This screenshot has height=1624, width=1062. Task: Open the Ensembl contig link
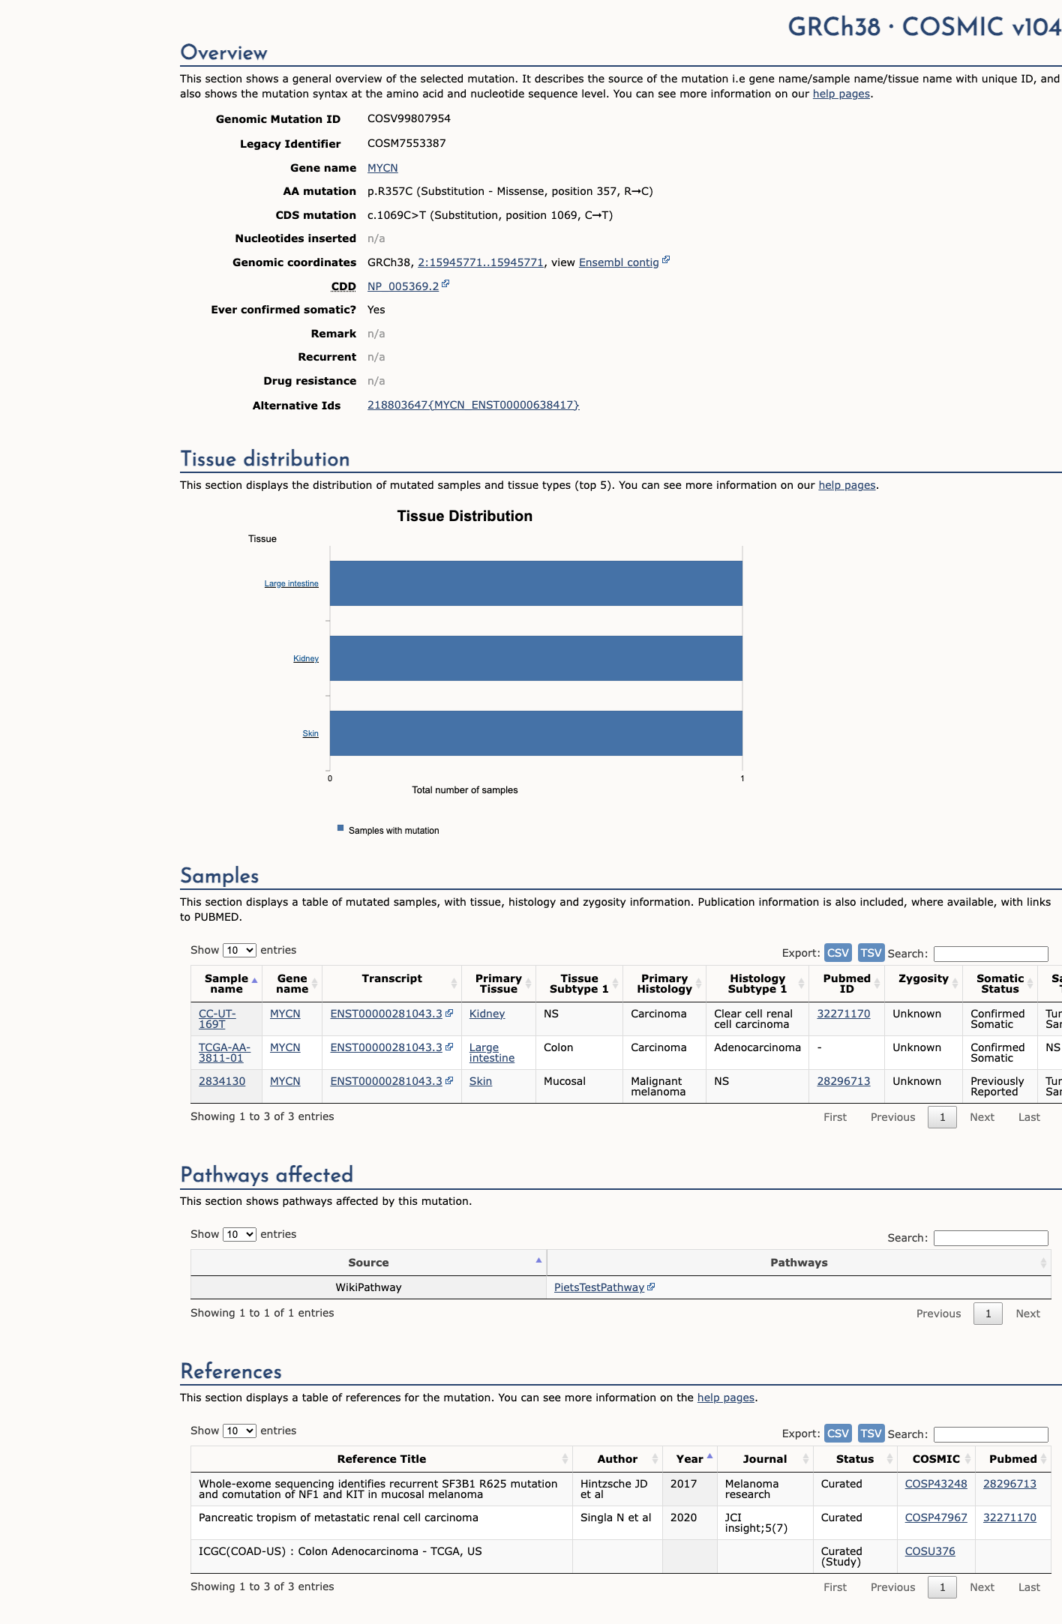click(619, 262)
